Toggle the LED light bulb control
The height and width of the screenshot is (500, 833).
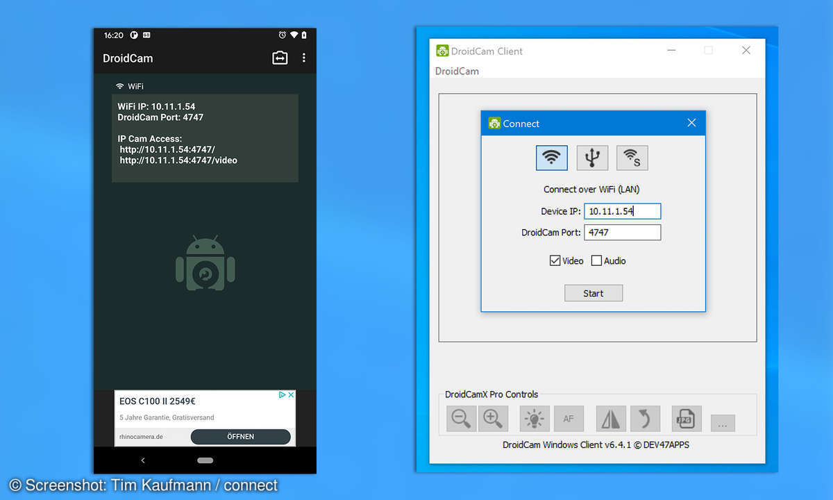point(535,419)
